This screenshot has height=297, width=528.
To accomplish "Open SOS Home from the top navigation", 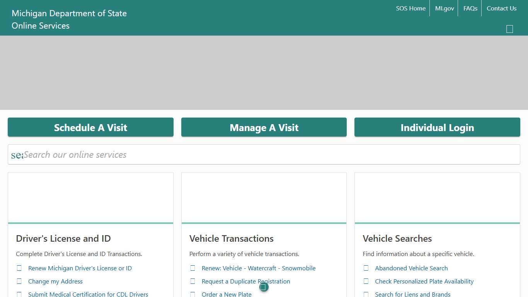I will click(x=411, y=8).
